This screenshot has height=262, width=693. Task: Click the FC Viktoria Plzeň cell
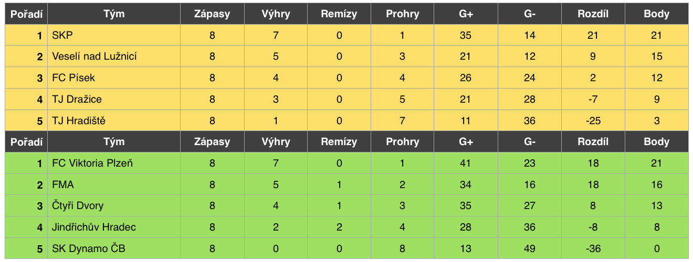tap(114, 163)
